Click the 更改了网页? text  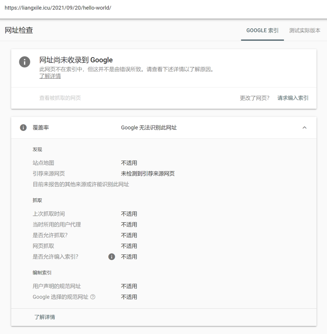click(255, 98)
